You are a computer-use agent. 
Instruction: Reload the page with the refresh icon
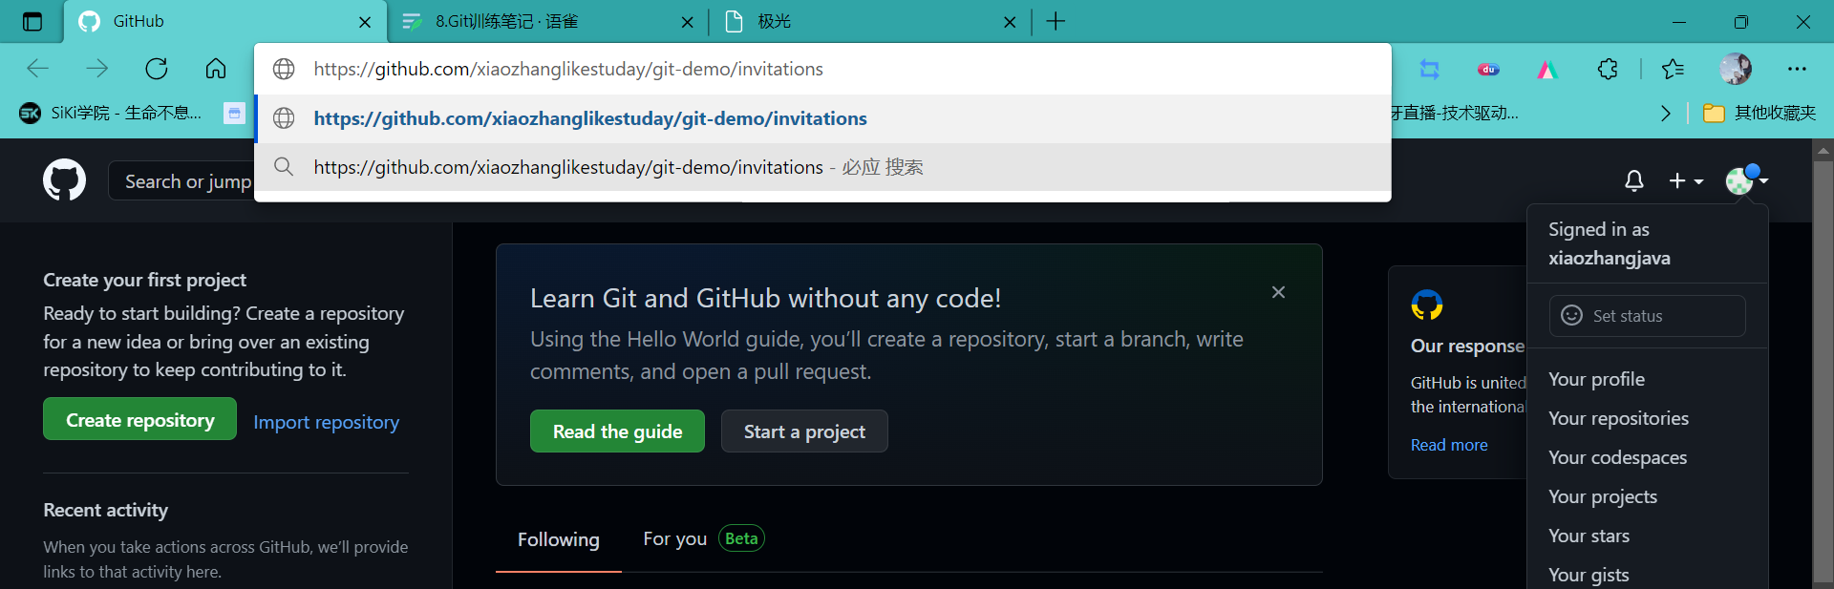click(x=157, y=69)
